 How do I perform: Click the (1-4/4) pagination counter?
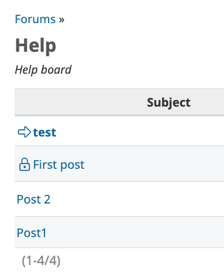point(41,261)
